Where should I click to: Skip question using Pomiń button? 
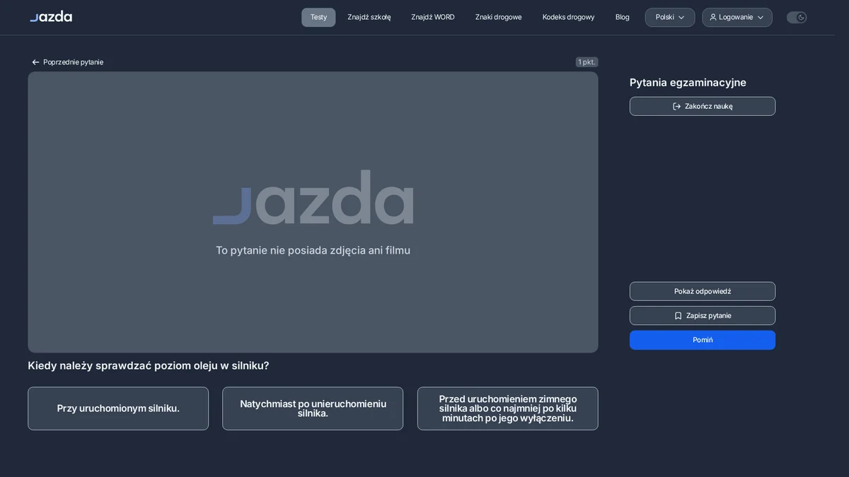tap(703, 340)
